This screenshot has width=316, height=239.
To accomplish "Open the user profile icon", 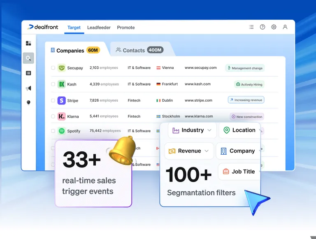I will [285, 27].
